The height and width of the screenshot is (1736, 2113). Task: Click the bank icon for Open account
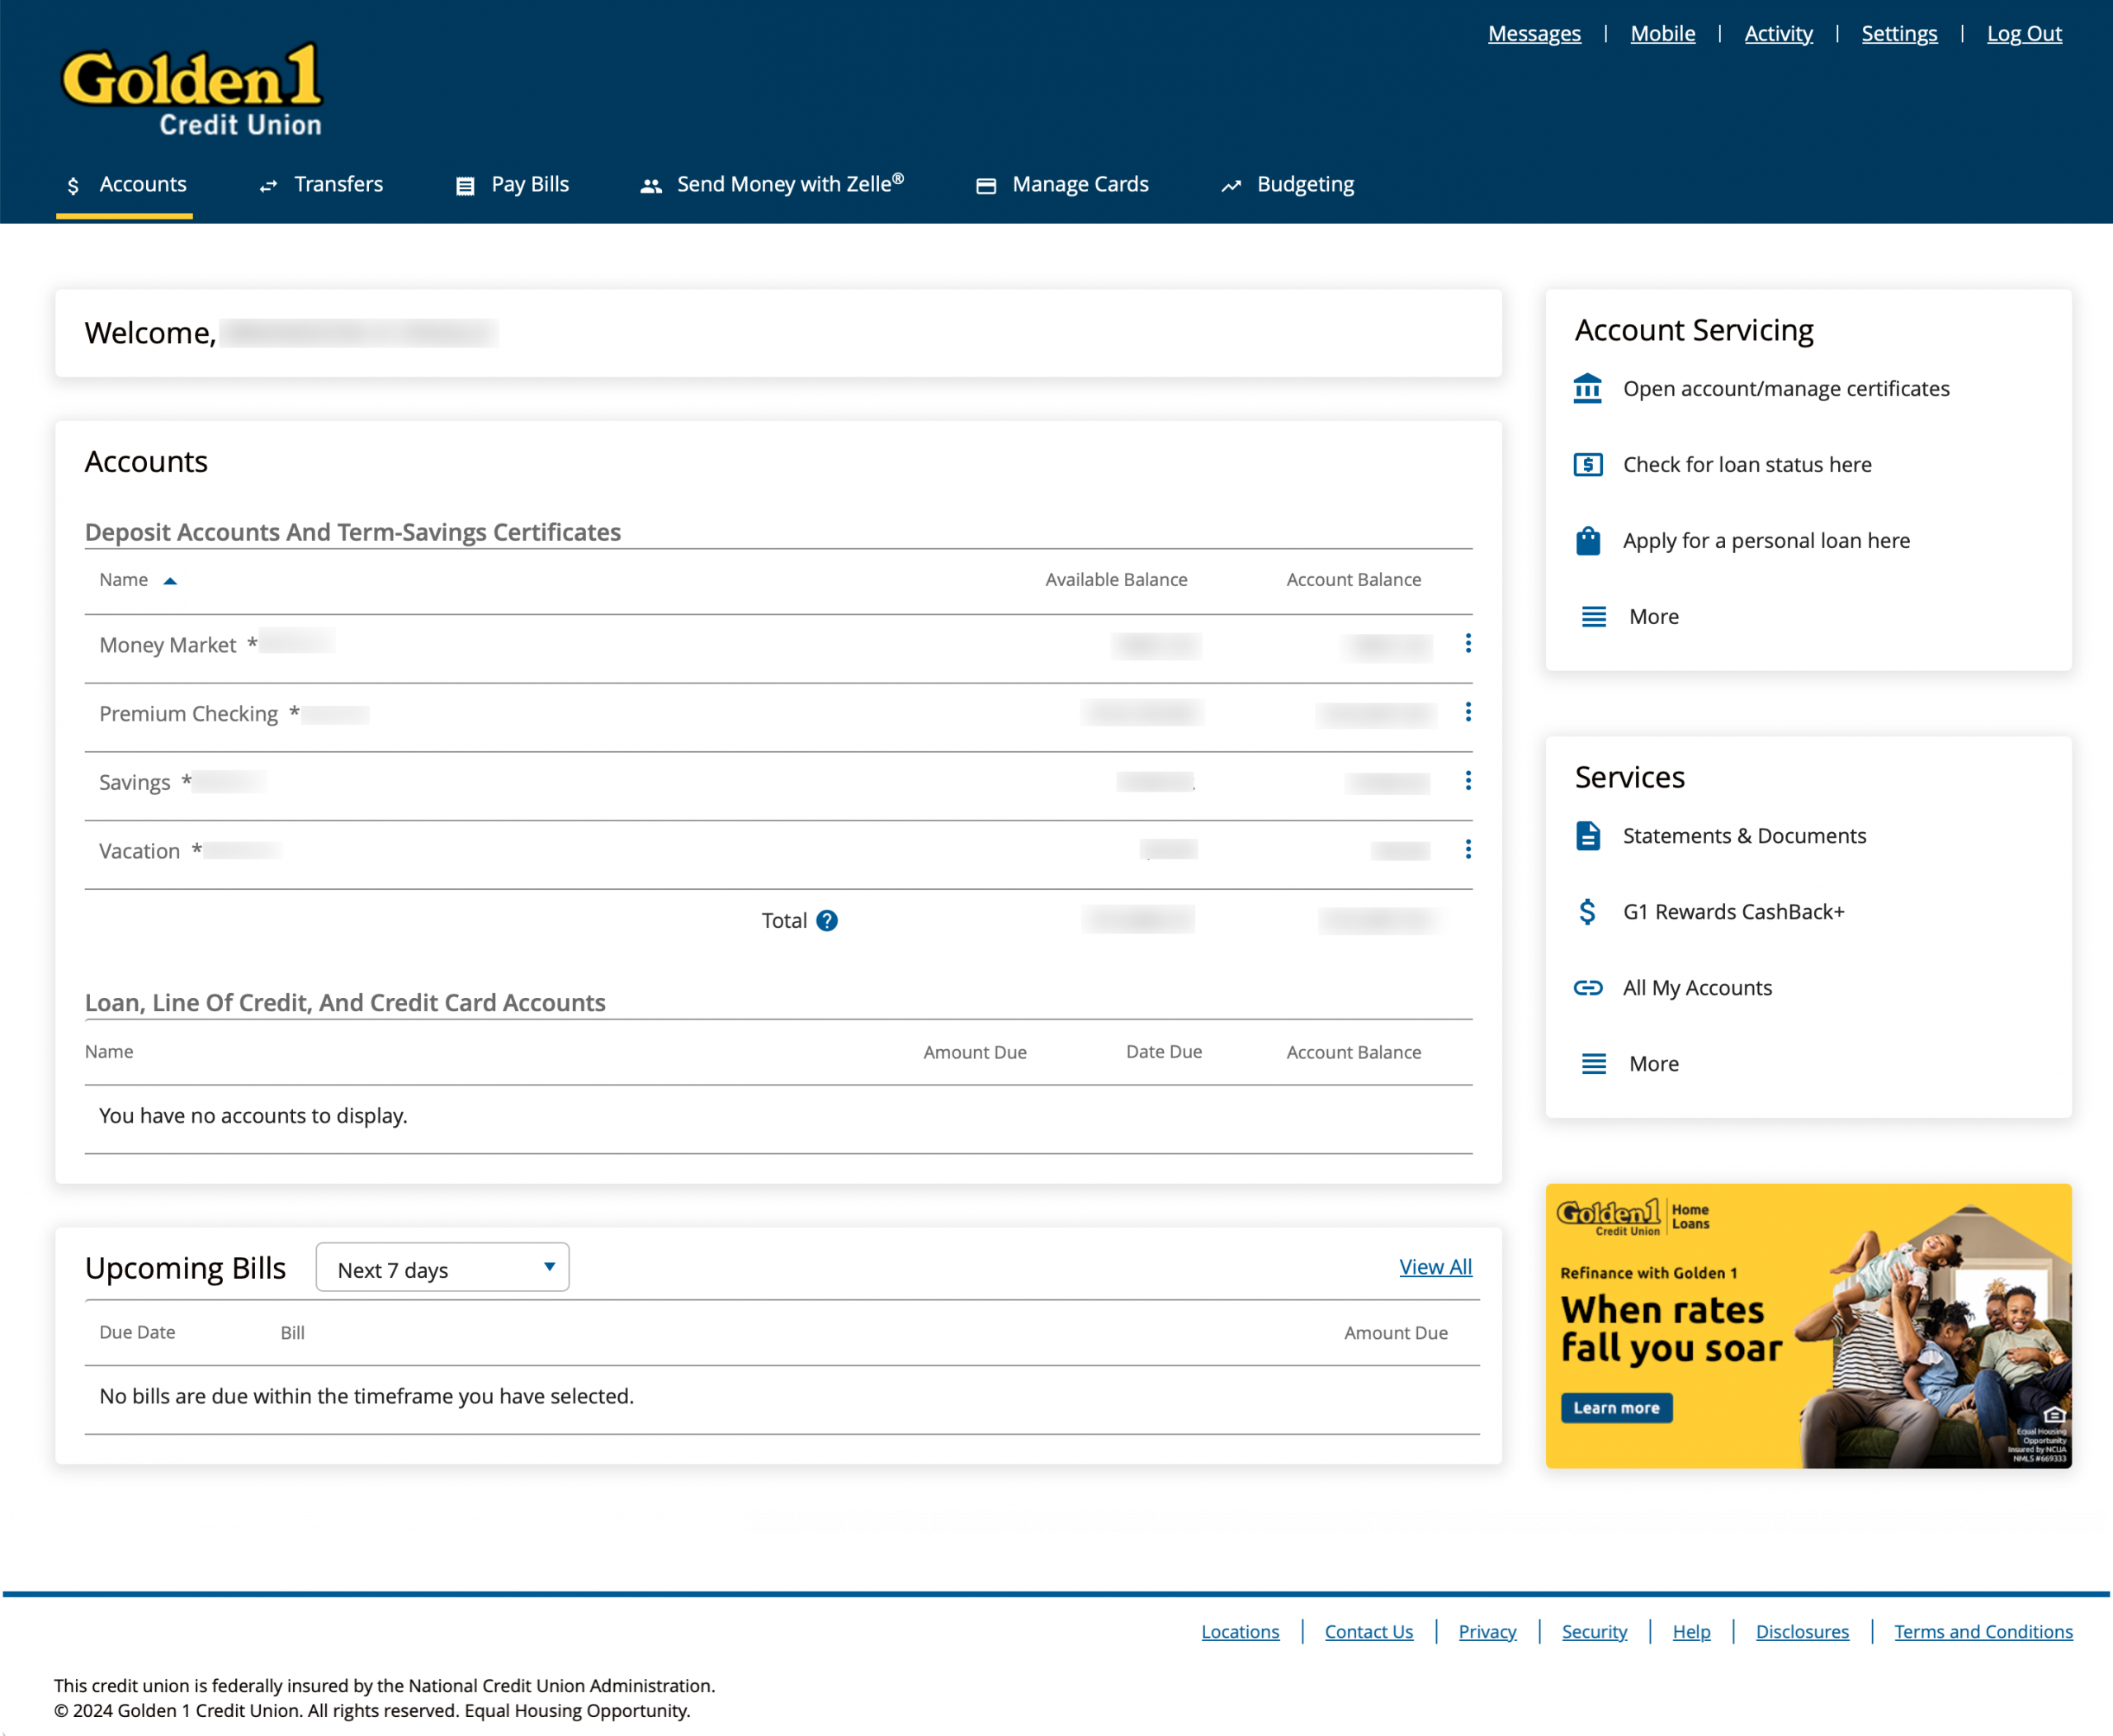[1588, 388]
